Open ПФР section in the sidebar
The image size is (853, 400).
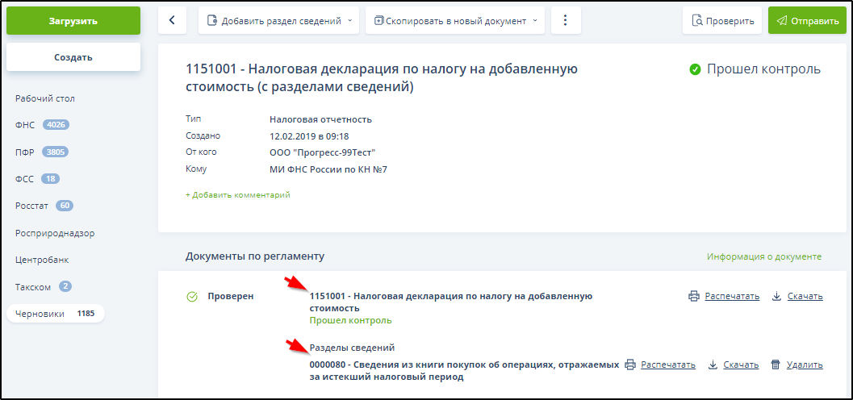coord(26,152)
